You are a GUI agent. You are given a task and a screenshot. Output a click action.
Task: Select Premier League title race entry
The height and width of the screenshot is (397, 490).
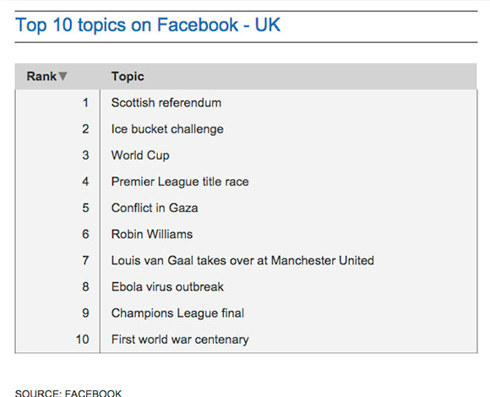pos(180,182)
